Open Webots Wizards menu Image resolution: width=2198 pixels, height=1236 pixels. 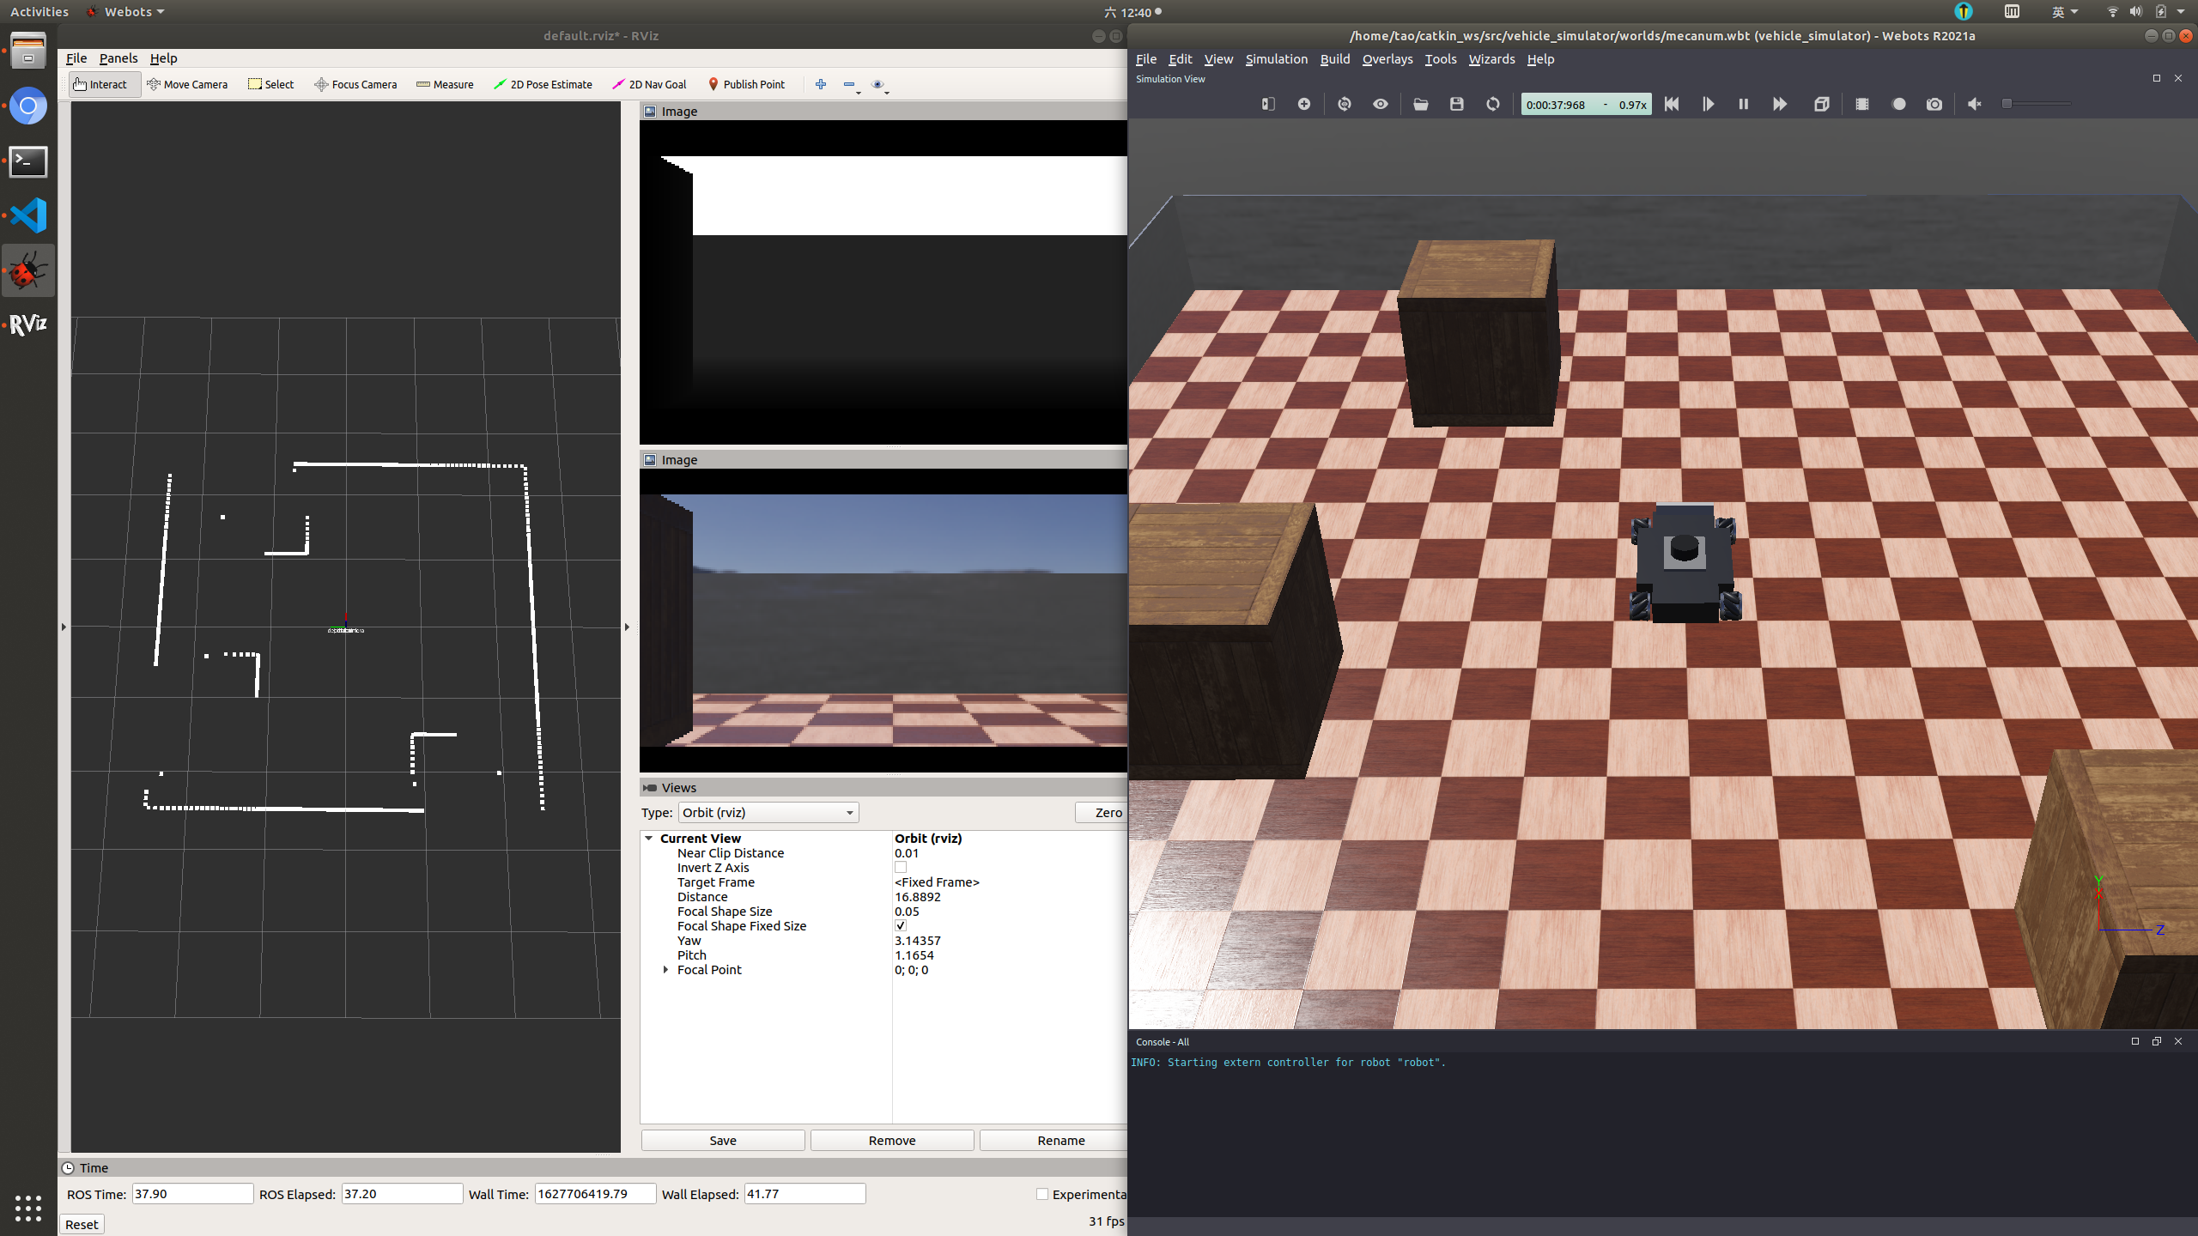[1491, 59]
